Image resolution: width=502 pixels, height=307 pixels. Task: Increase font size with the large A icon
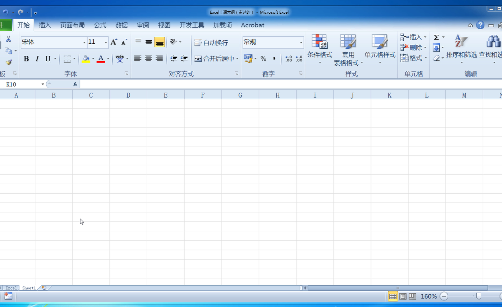(x=114, y=42)
